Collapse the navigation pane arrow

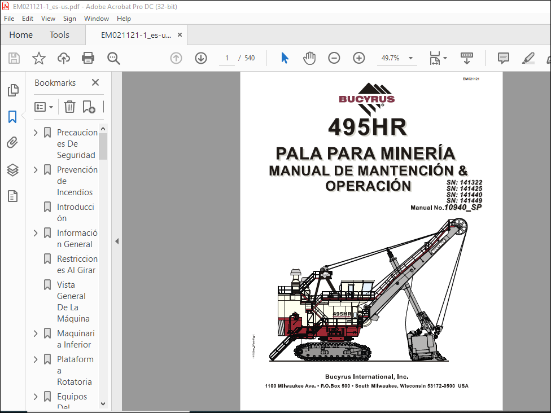(x=117, y=241)
